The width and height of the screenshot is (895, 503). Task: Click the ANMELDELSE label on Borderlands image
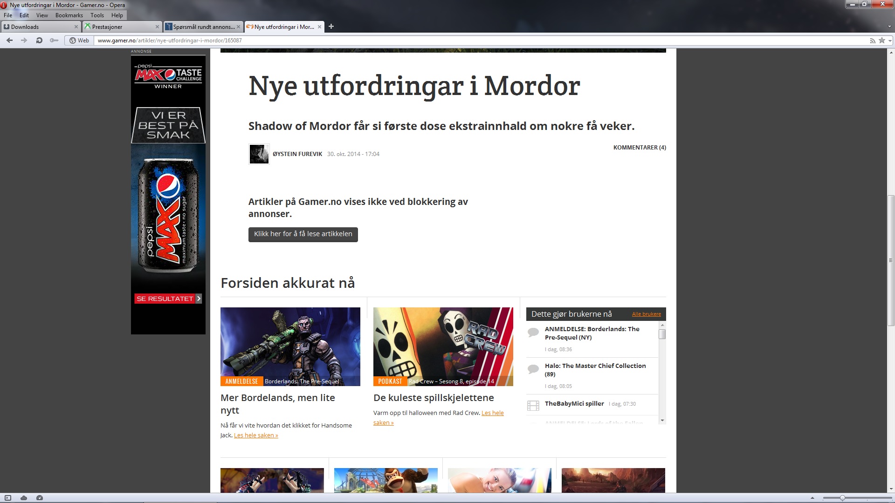[x=241, y=381]
